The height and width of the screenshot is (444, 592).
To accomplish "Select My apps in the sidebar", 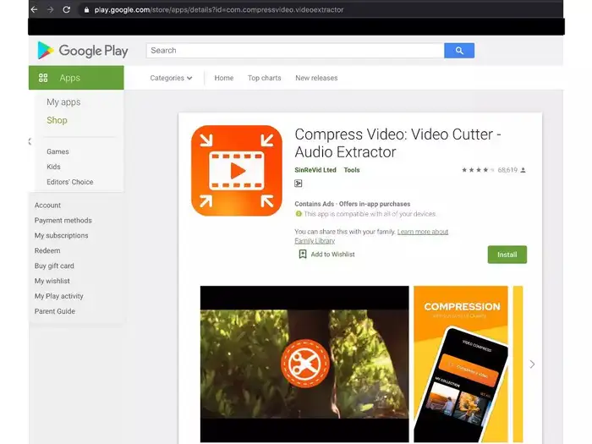I will [63, 102].
